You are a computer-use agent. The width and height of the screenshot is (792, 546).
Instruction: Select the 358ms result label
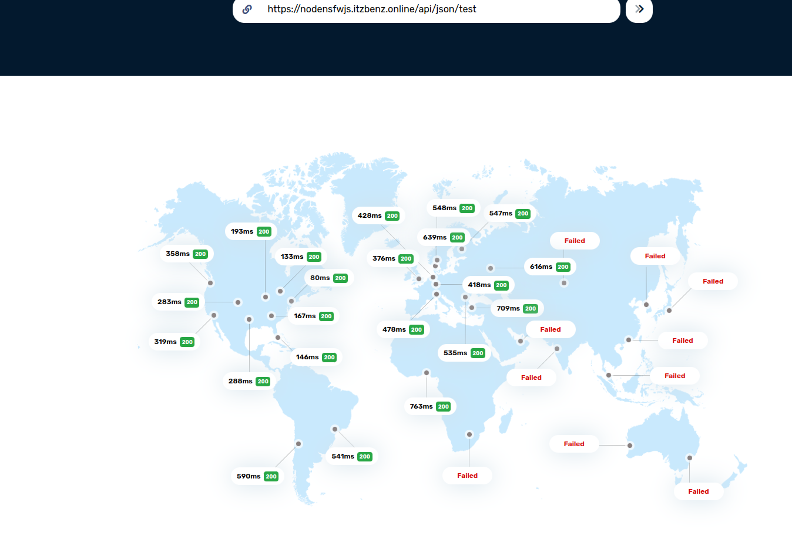click(186, 254)
